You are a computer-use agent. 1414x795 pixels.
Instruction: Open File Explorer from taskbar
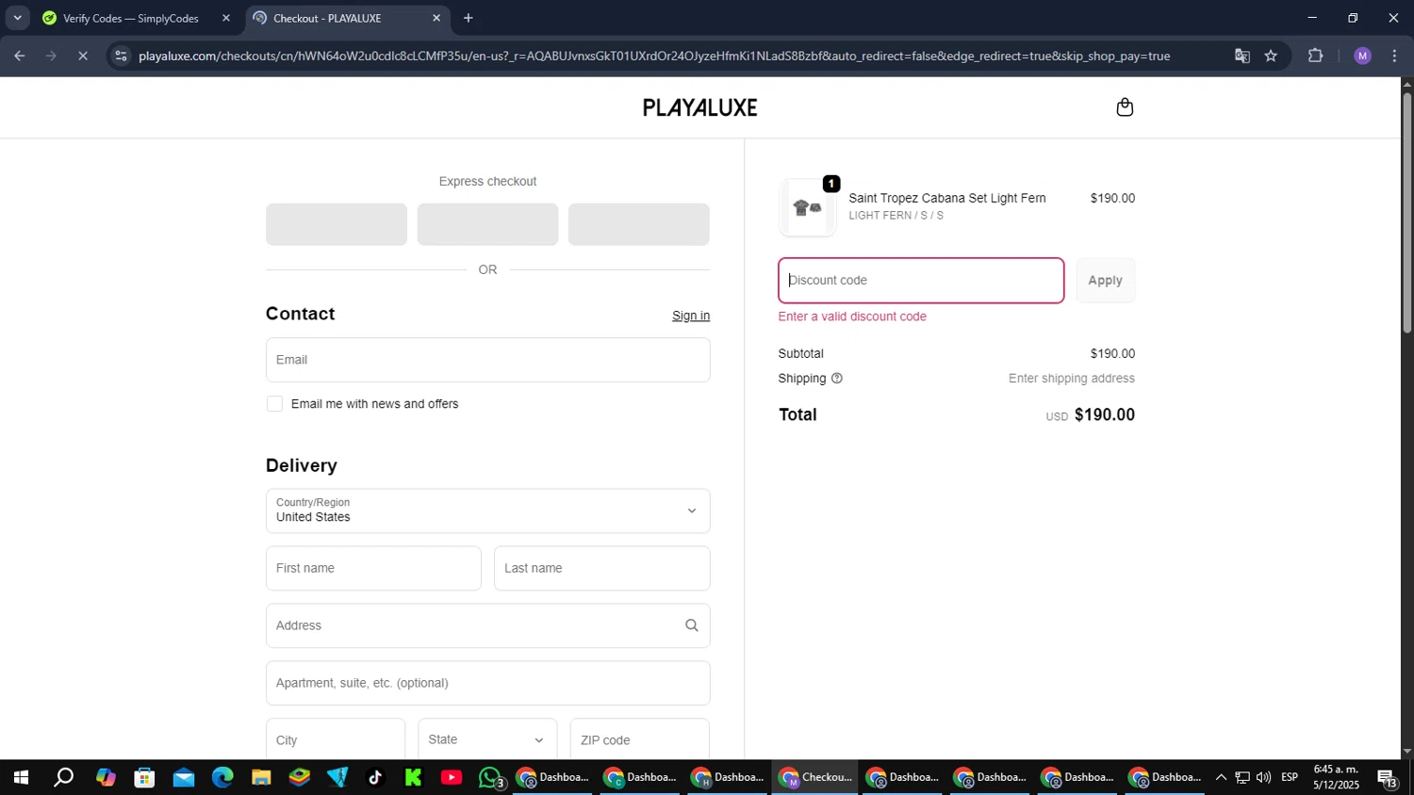[x=261, y=778]
